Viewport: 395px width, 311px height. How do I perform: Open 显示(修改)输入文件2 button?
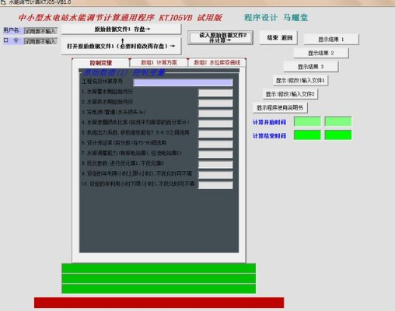coord(290,94)
